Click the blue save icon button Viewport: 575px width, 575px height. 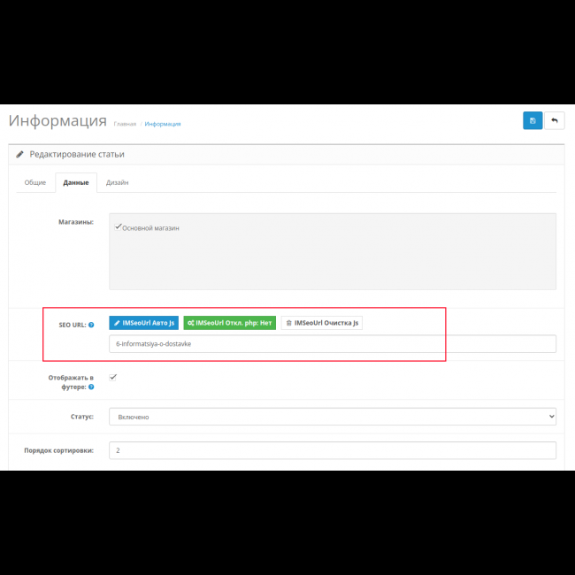(533, 121)
